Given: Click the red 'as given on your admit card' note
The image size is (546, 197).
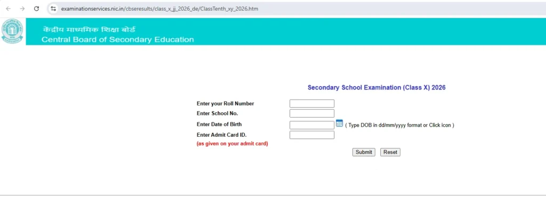Looking at the screenshot, I should pos(232,144).
